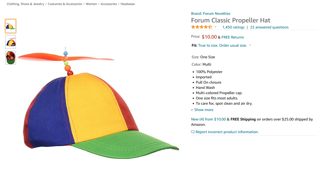318x169 pixels.
Task: Open the 1,450 ratings link
Action: coord(233,27)
